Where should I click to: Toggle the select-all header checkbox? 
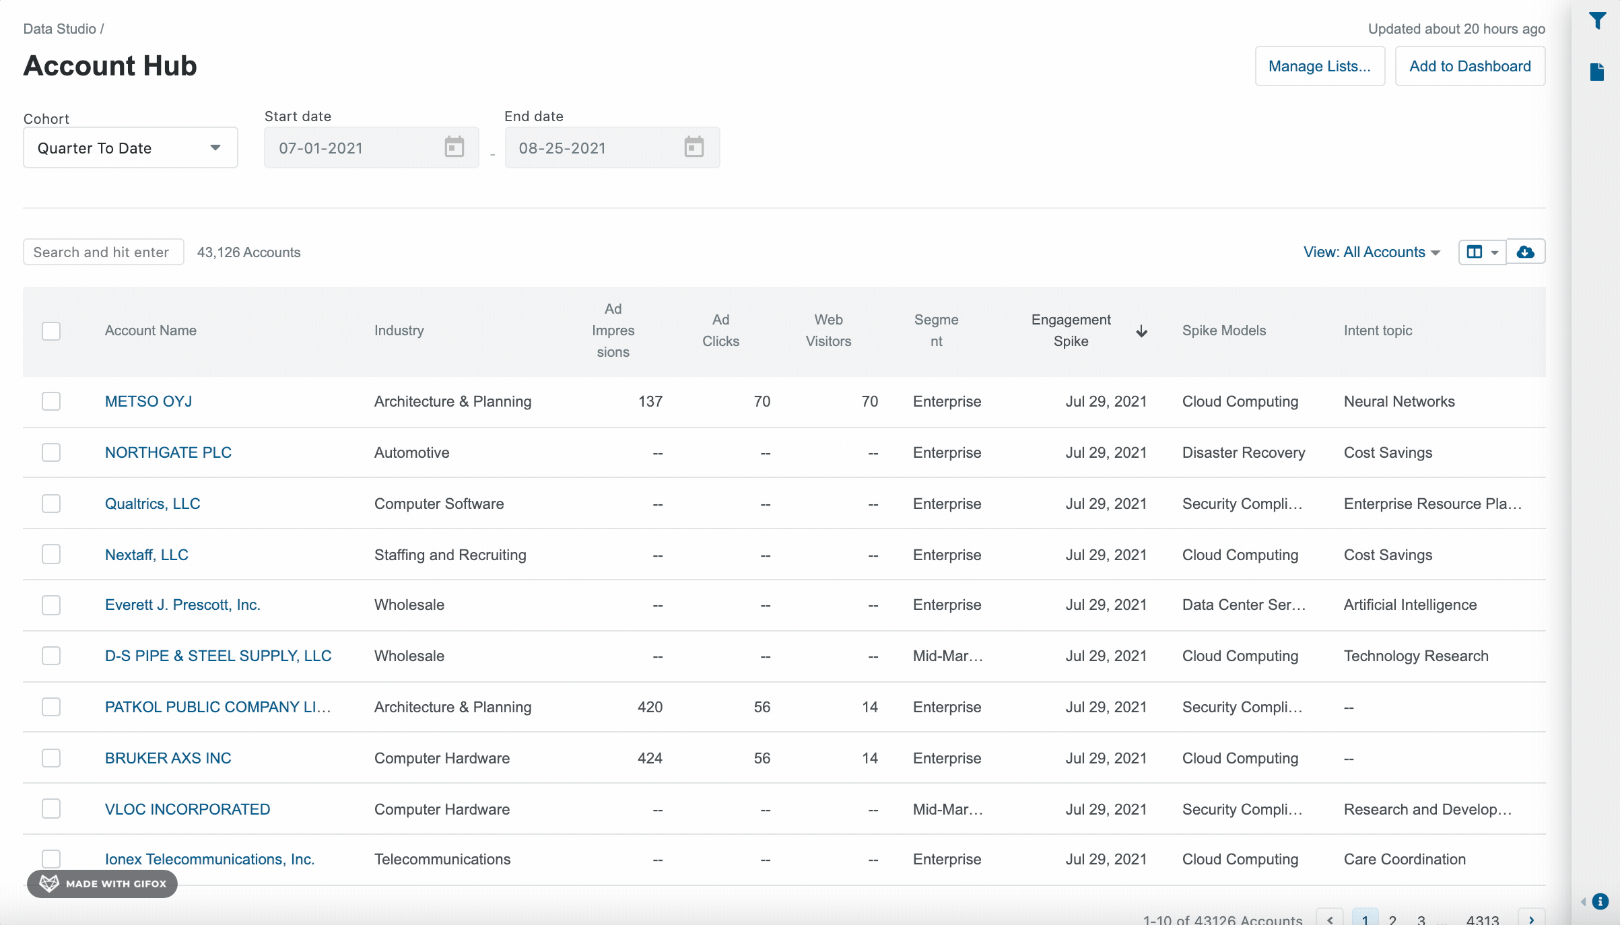pos(51,331)
